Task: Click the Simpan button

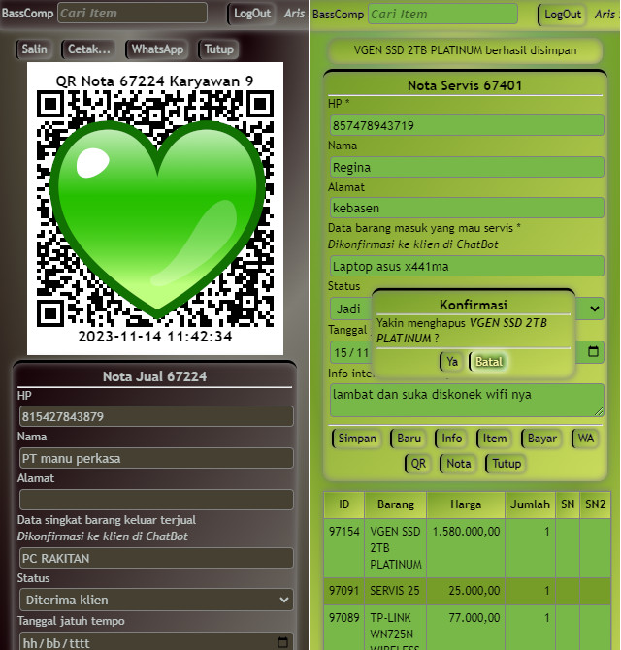Action: (357, 439)
